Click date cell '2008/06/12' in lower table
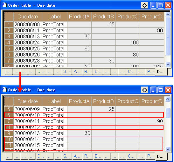This screenshot has width=174, height=162. (x=28, y=127)
